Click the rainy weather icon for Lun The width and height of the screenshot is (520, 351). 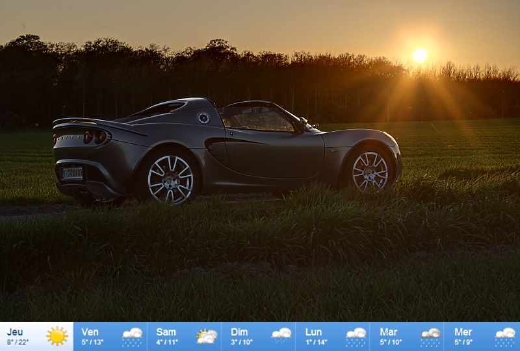(x=356, y=337)
